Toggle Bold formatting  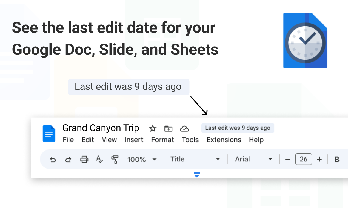[x=337, y=159]
